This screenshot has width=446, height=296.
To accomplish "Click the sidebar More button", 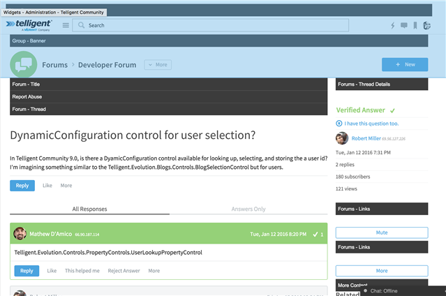I will pos(382,271).
